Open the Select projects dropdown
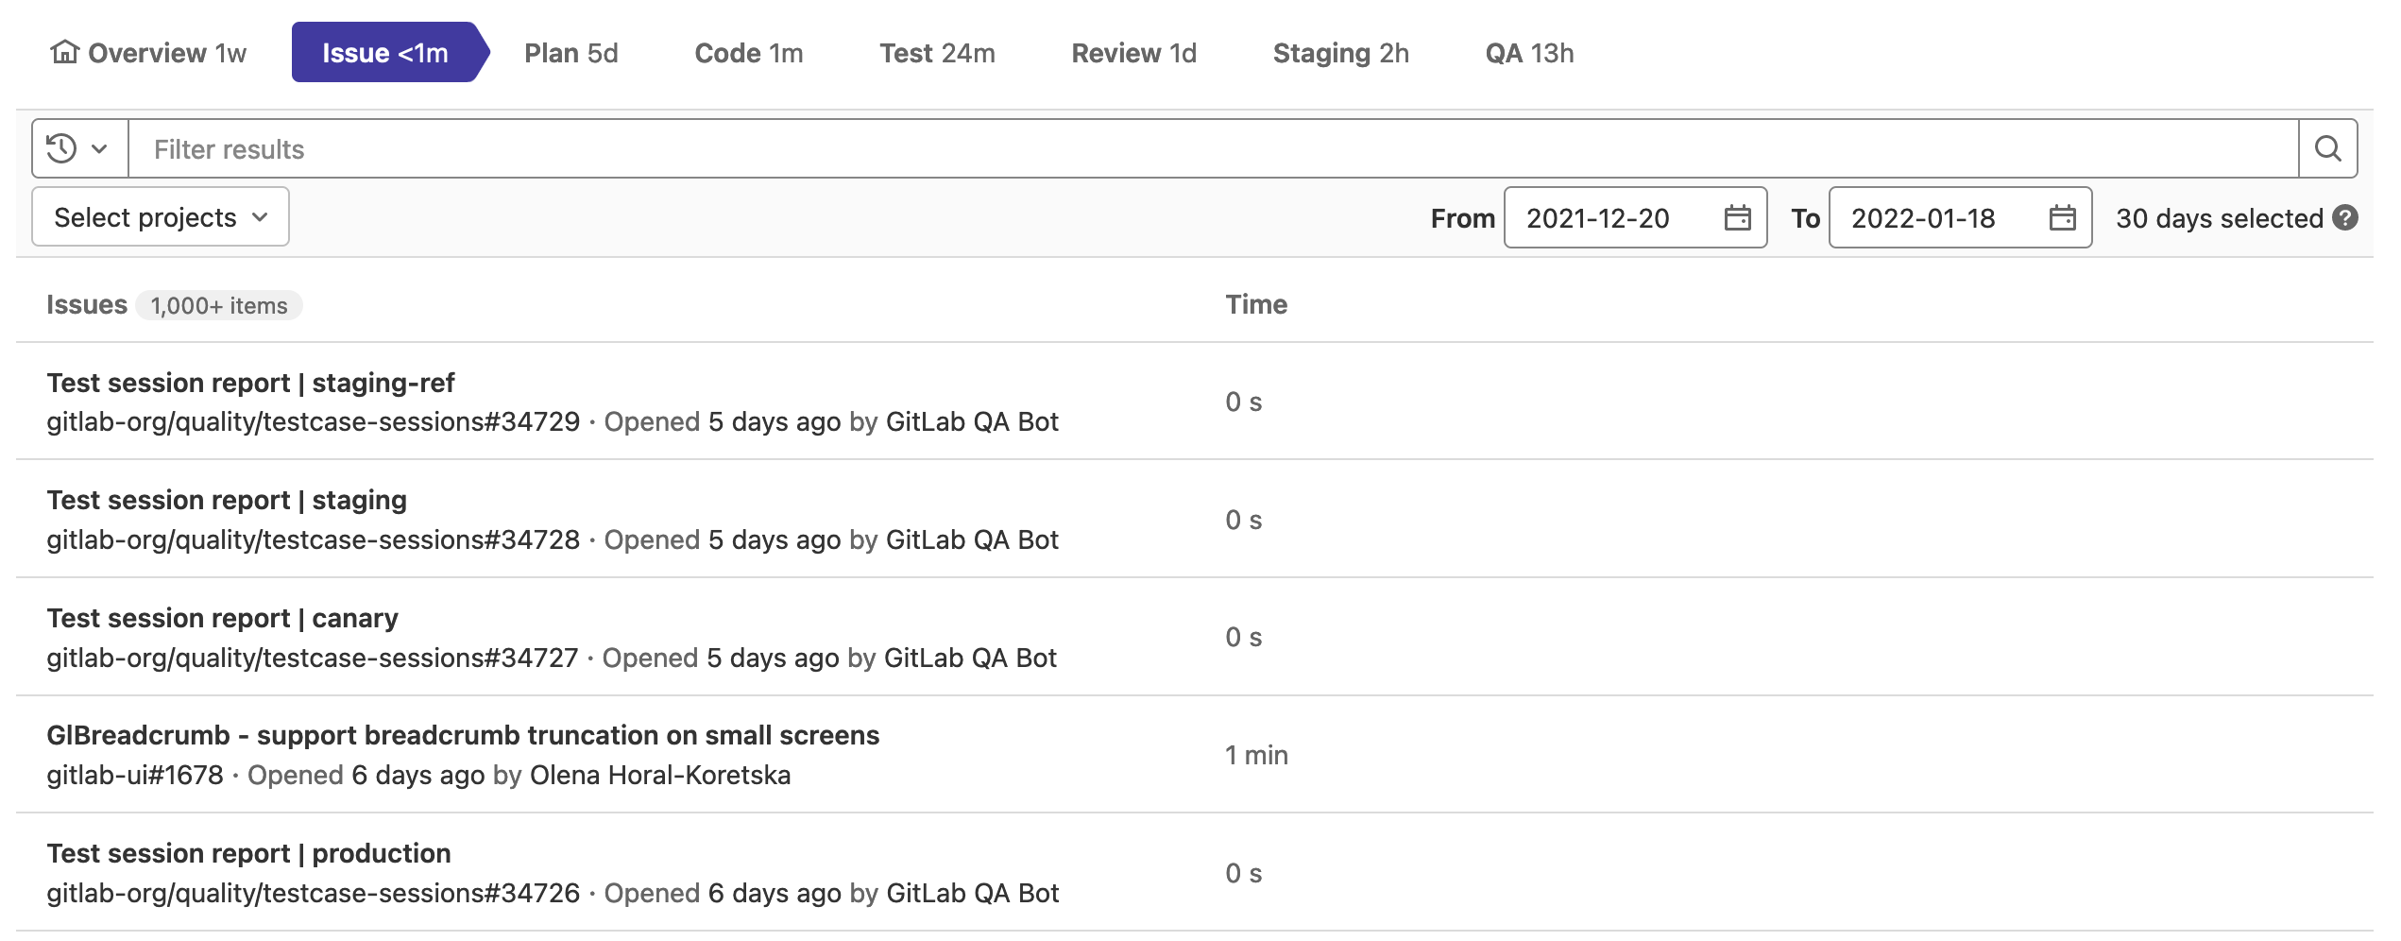 [159, 216]
